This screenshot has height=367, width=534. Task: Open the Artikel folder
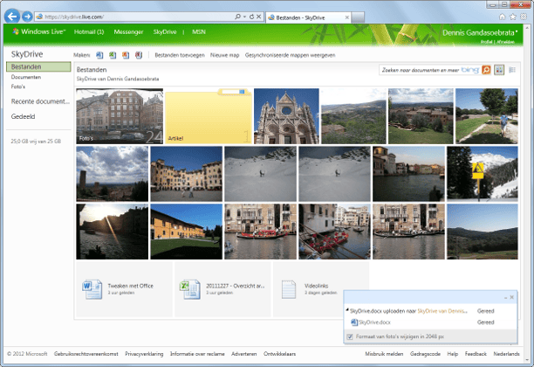208,116
